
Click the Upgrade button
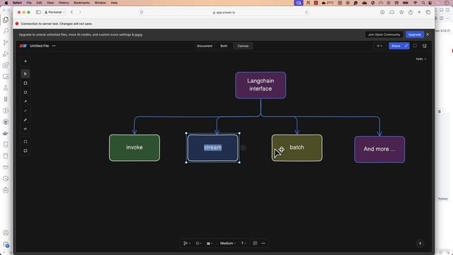point(415,35)
